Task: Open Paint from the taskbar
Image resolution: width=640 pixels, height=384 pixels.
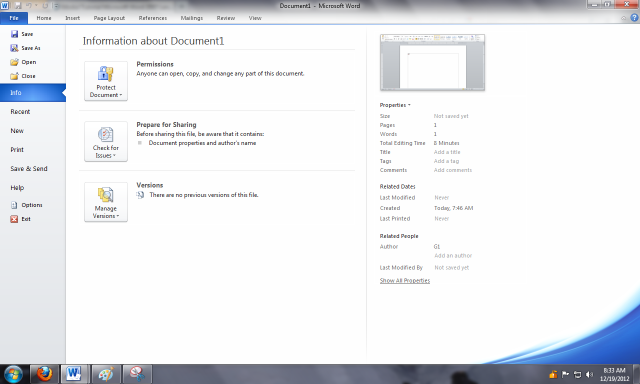Action: pyautogui.click(x=106, y=374)
